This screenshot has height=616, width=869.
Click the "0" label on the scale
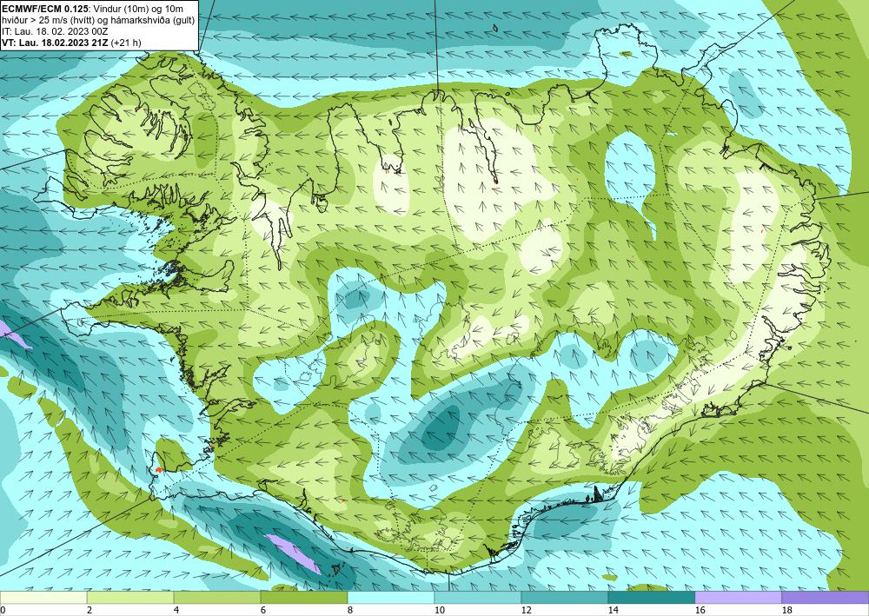tap(3, 611)
